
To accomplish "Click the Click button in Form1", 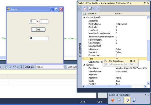I will [38, 30].
